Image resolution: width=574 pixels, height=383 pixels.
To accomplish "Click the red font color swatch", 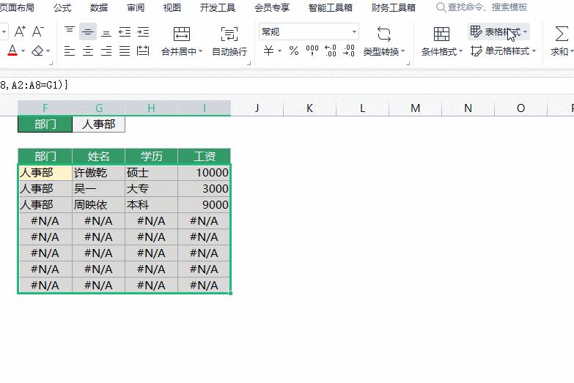I will [x=12, y=51].
